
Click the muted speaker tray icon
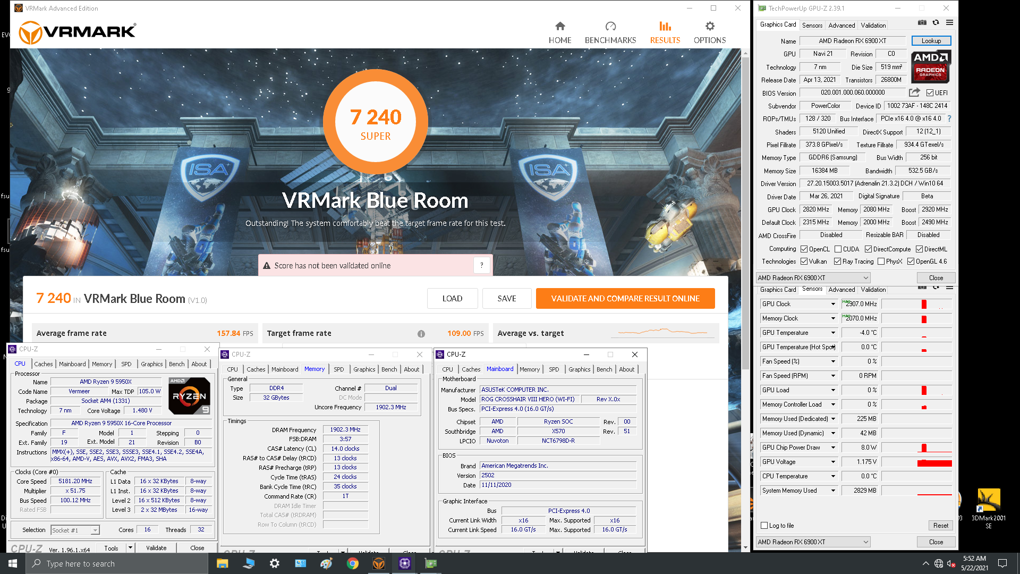pos(951,563)
